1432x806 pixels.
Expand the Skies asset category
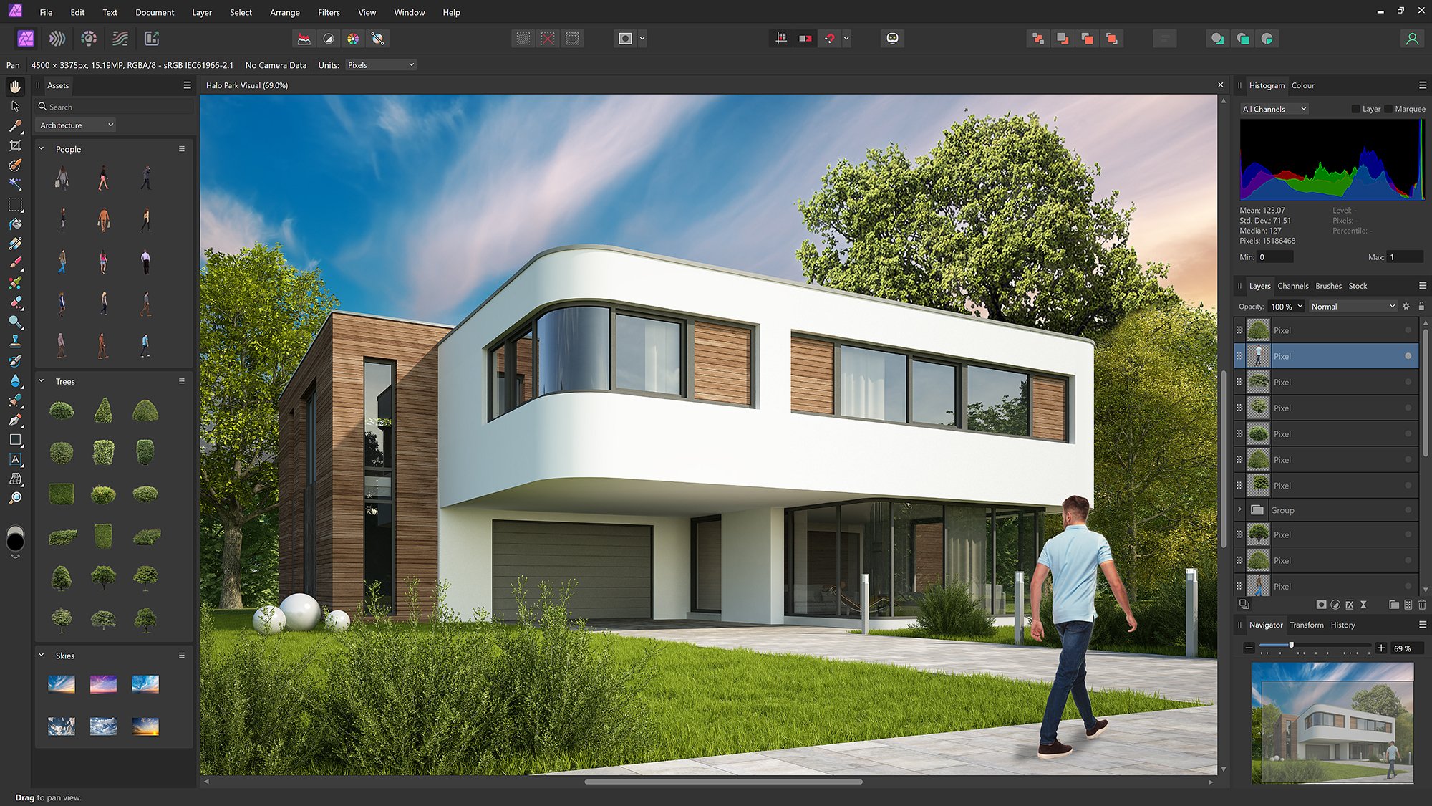pyautogui.click(x=42, y=656)
